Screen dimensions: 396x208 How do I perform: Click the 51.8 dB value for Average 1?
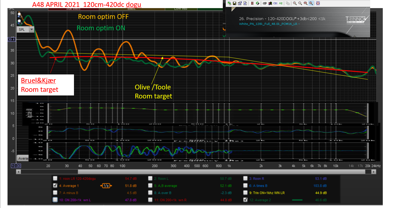[x=131, y=186]
